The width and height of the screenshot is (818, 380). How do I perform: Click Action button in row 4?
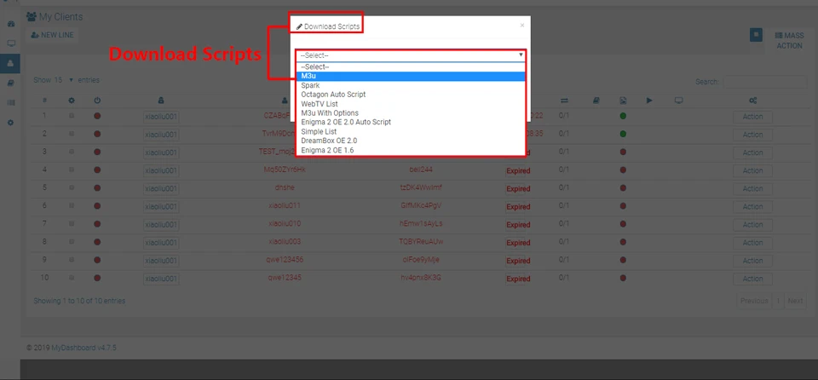(752, 170)
